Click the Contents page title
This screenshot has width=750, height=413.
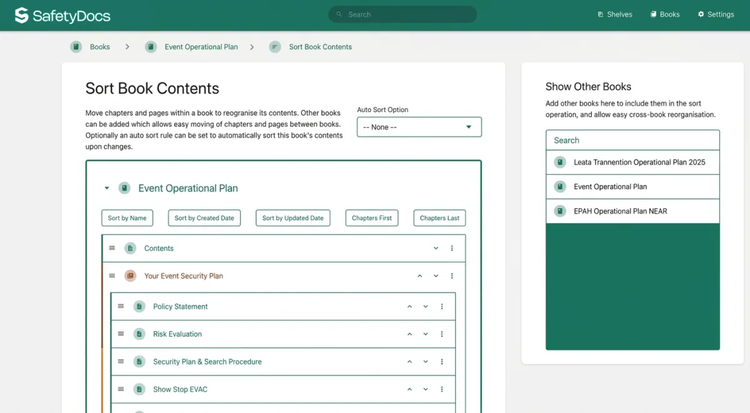pos(159,248)
